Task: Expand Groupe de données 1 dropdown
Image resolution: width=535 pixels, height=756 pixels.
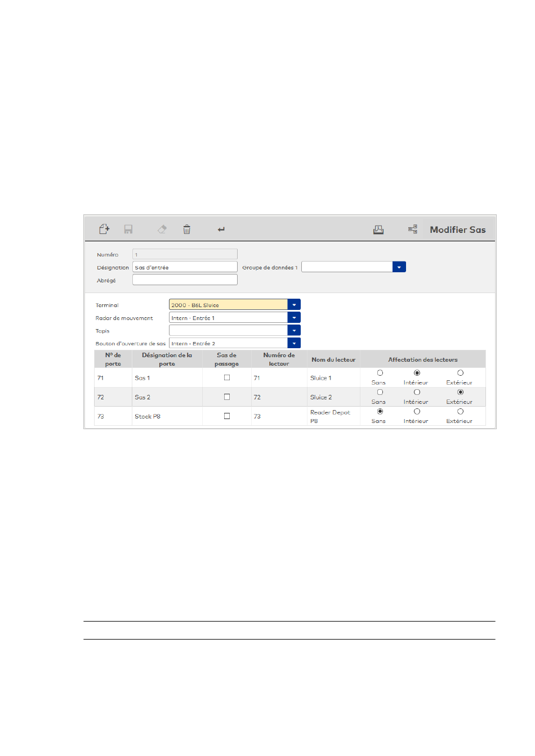Action: pyautogui.click(x=399, y=267)
